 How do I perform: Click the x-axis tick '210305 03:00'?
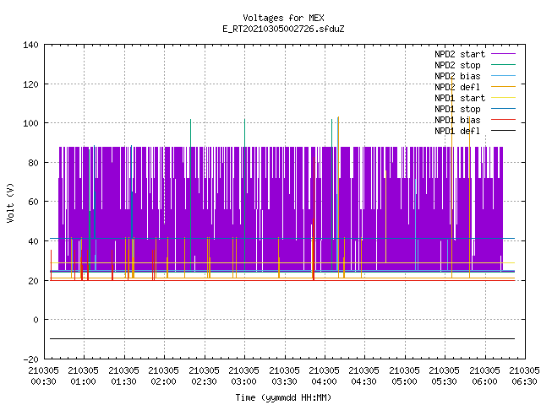(x=243, y=376)
